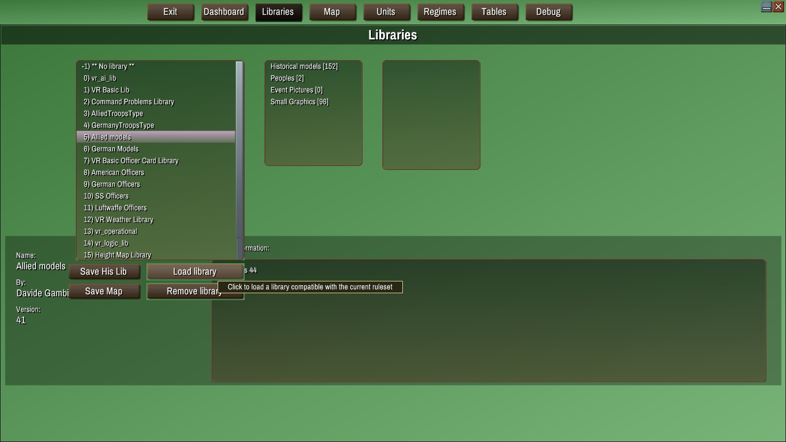Go to the Units tab

(386, 12)
